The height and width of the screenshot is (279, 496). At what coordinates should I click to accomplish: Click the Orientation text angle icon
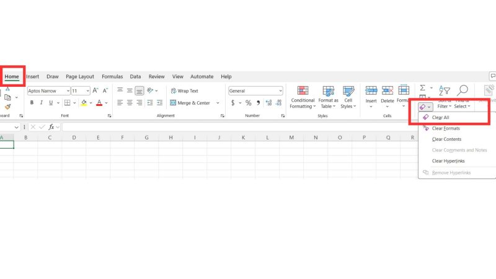[x=150, y=91]
